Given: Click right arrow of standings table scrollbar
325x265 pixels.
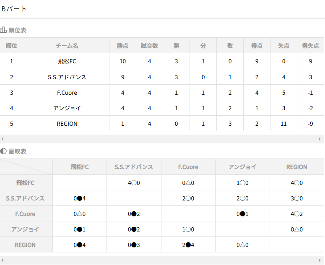Looking at the screenshot, I should click(320, 139).
